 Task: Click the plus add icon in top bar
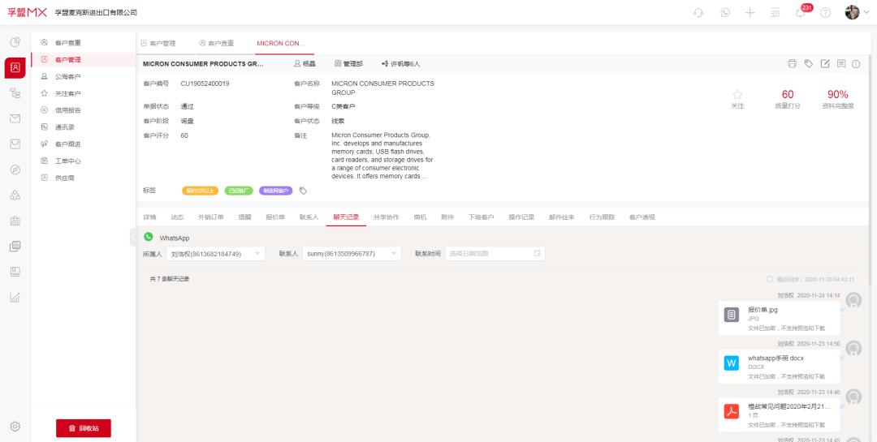click(750, 13)
